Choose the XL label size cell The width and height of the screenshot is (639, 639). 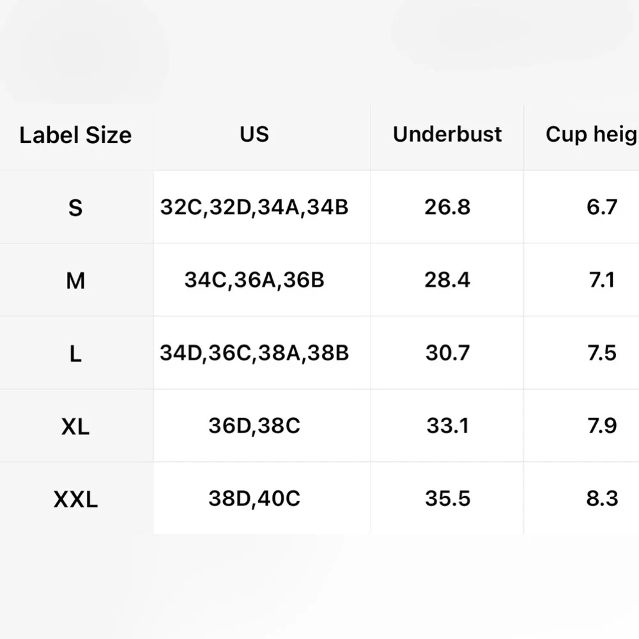coord(75,426)
